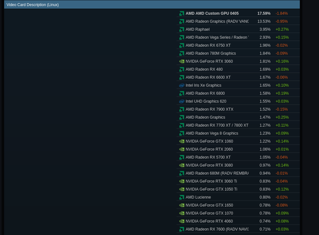Click the 1.81% share value
Screen dimensions: 319x235
(x=265, y=61)
